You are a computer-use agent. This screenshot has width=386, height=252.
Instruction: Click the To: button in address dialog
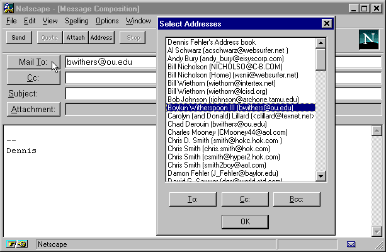(x=193, y=199)
